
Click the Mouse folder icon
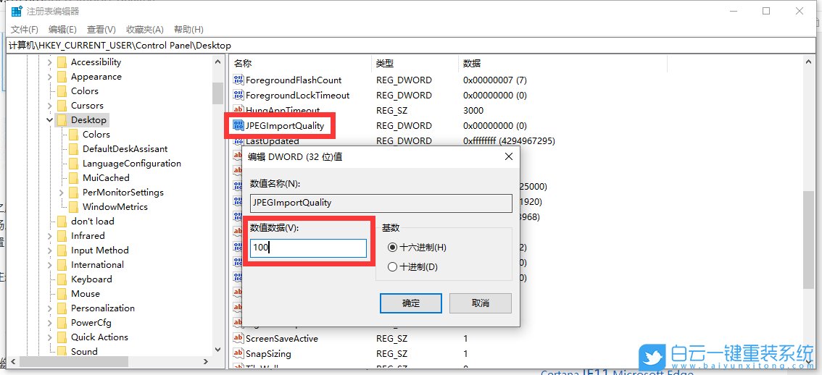[62, 294]
